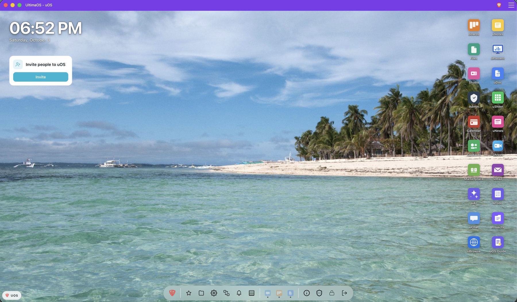
Task: Launch the uBrowse web browser
Action: coord(474,243)
